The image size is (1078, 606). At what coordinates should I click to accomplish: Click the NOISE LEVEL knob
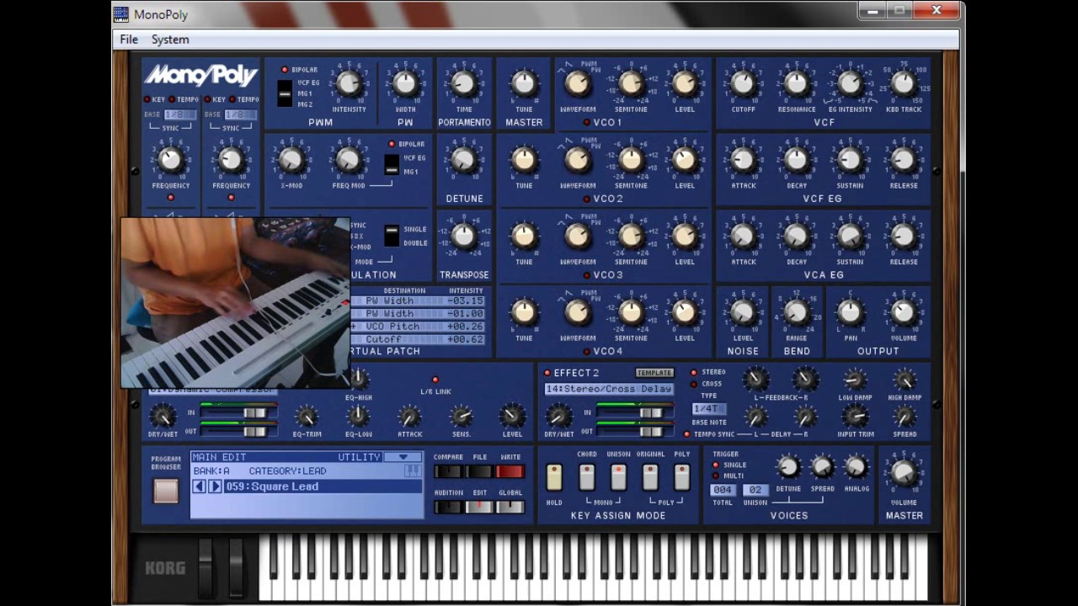click(743, 312)
